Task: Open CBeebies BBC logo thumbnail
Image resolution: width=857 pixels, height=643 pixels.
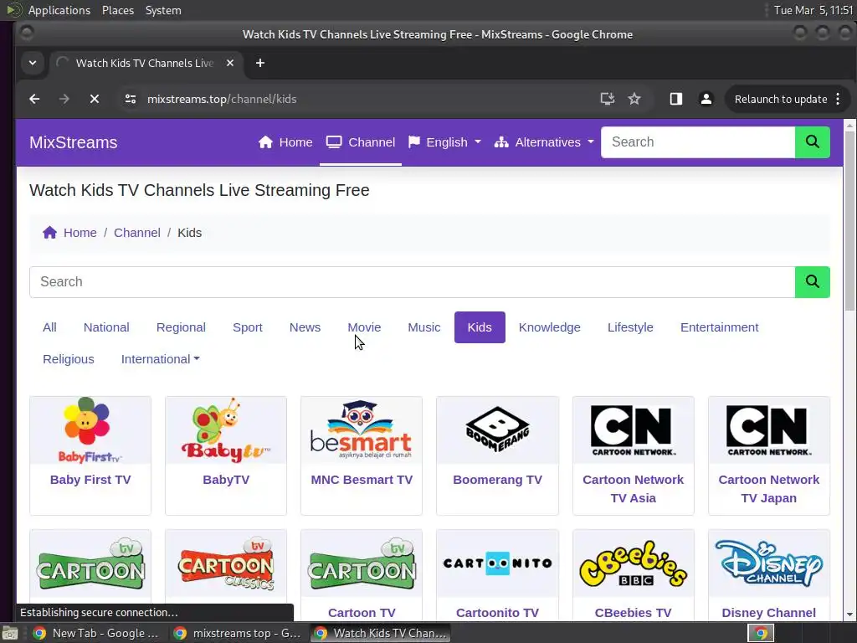Action: click(x=633, y=563)
